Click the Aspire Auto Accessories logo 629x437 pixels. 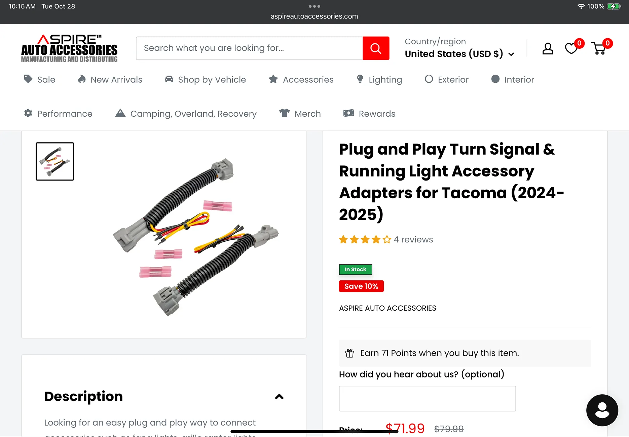point(69,48)
